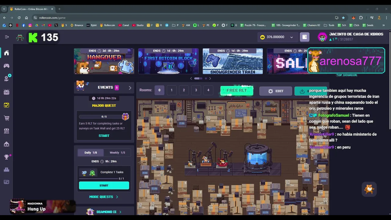Open the news sidebar icon
This screenshot has width=391, height=220.
click(x=6, y=182)
